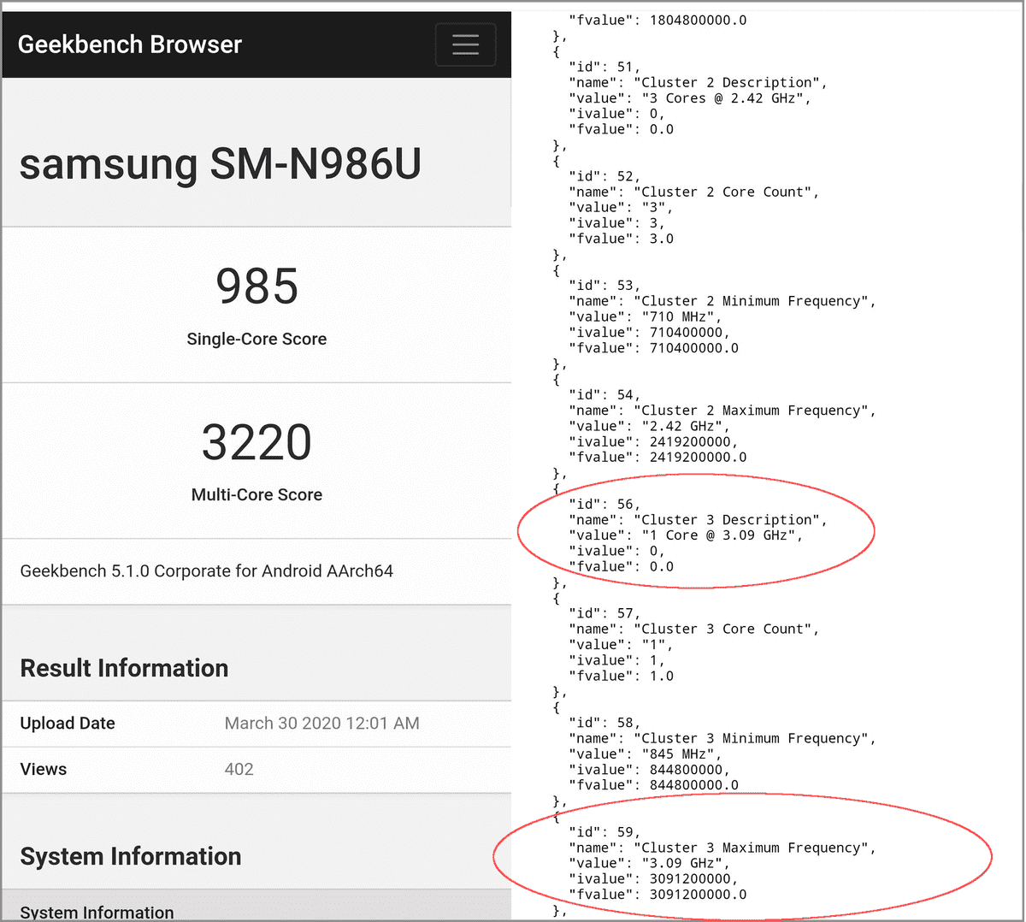Select the ivalue 3091200000 line
The width and height of the screenshot is (1026, 922).
pyautogui.click(x=654, y=879)
